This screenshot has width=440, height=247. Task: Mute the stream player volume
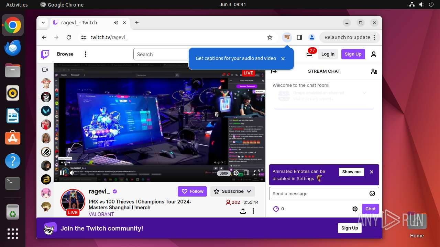pos(72,173)
